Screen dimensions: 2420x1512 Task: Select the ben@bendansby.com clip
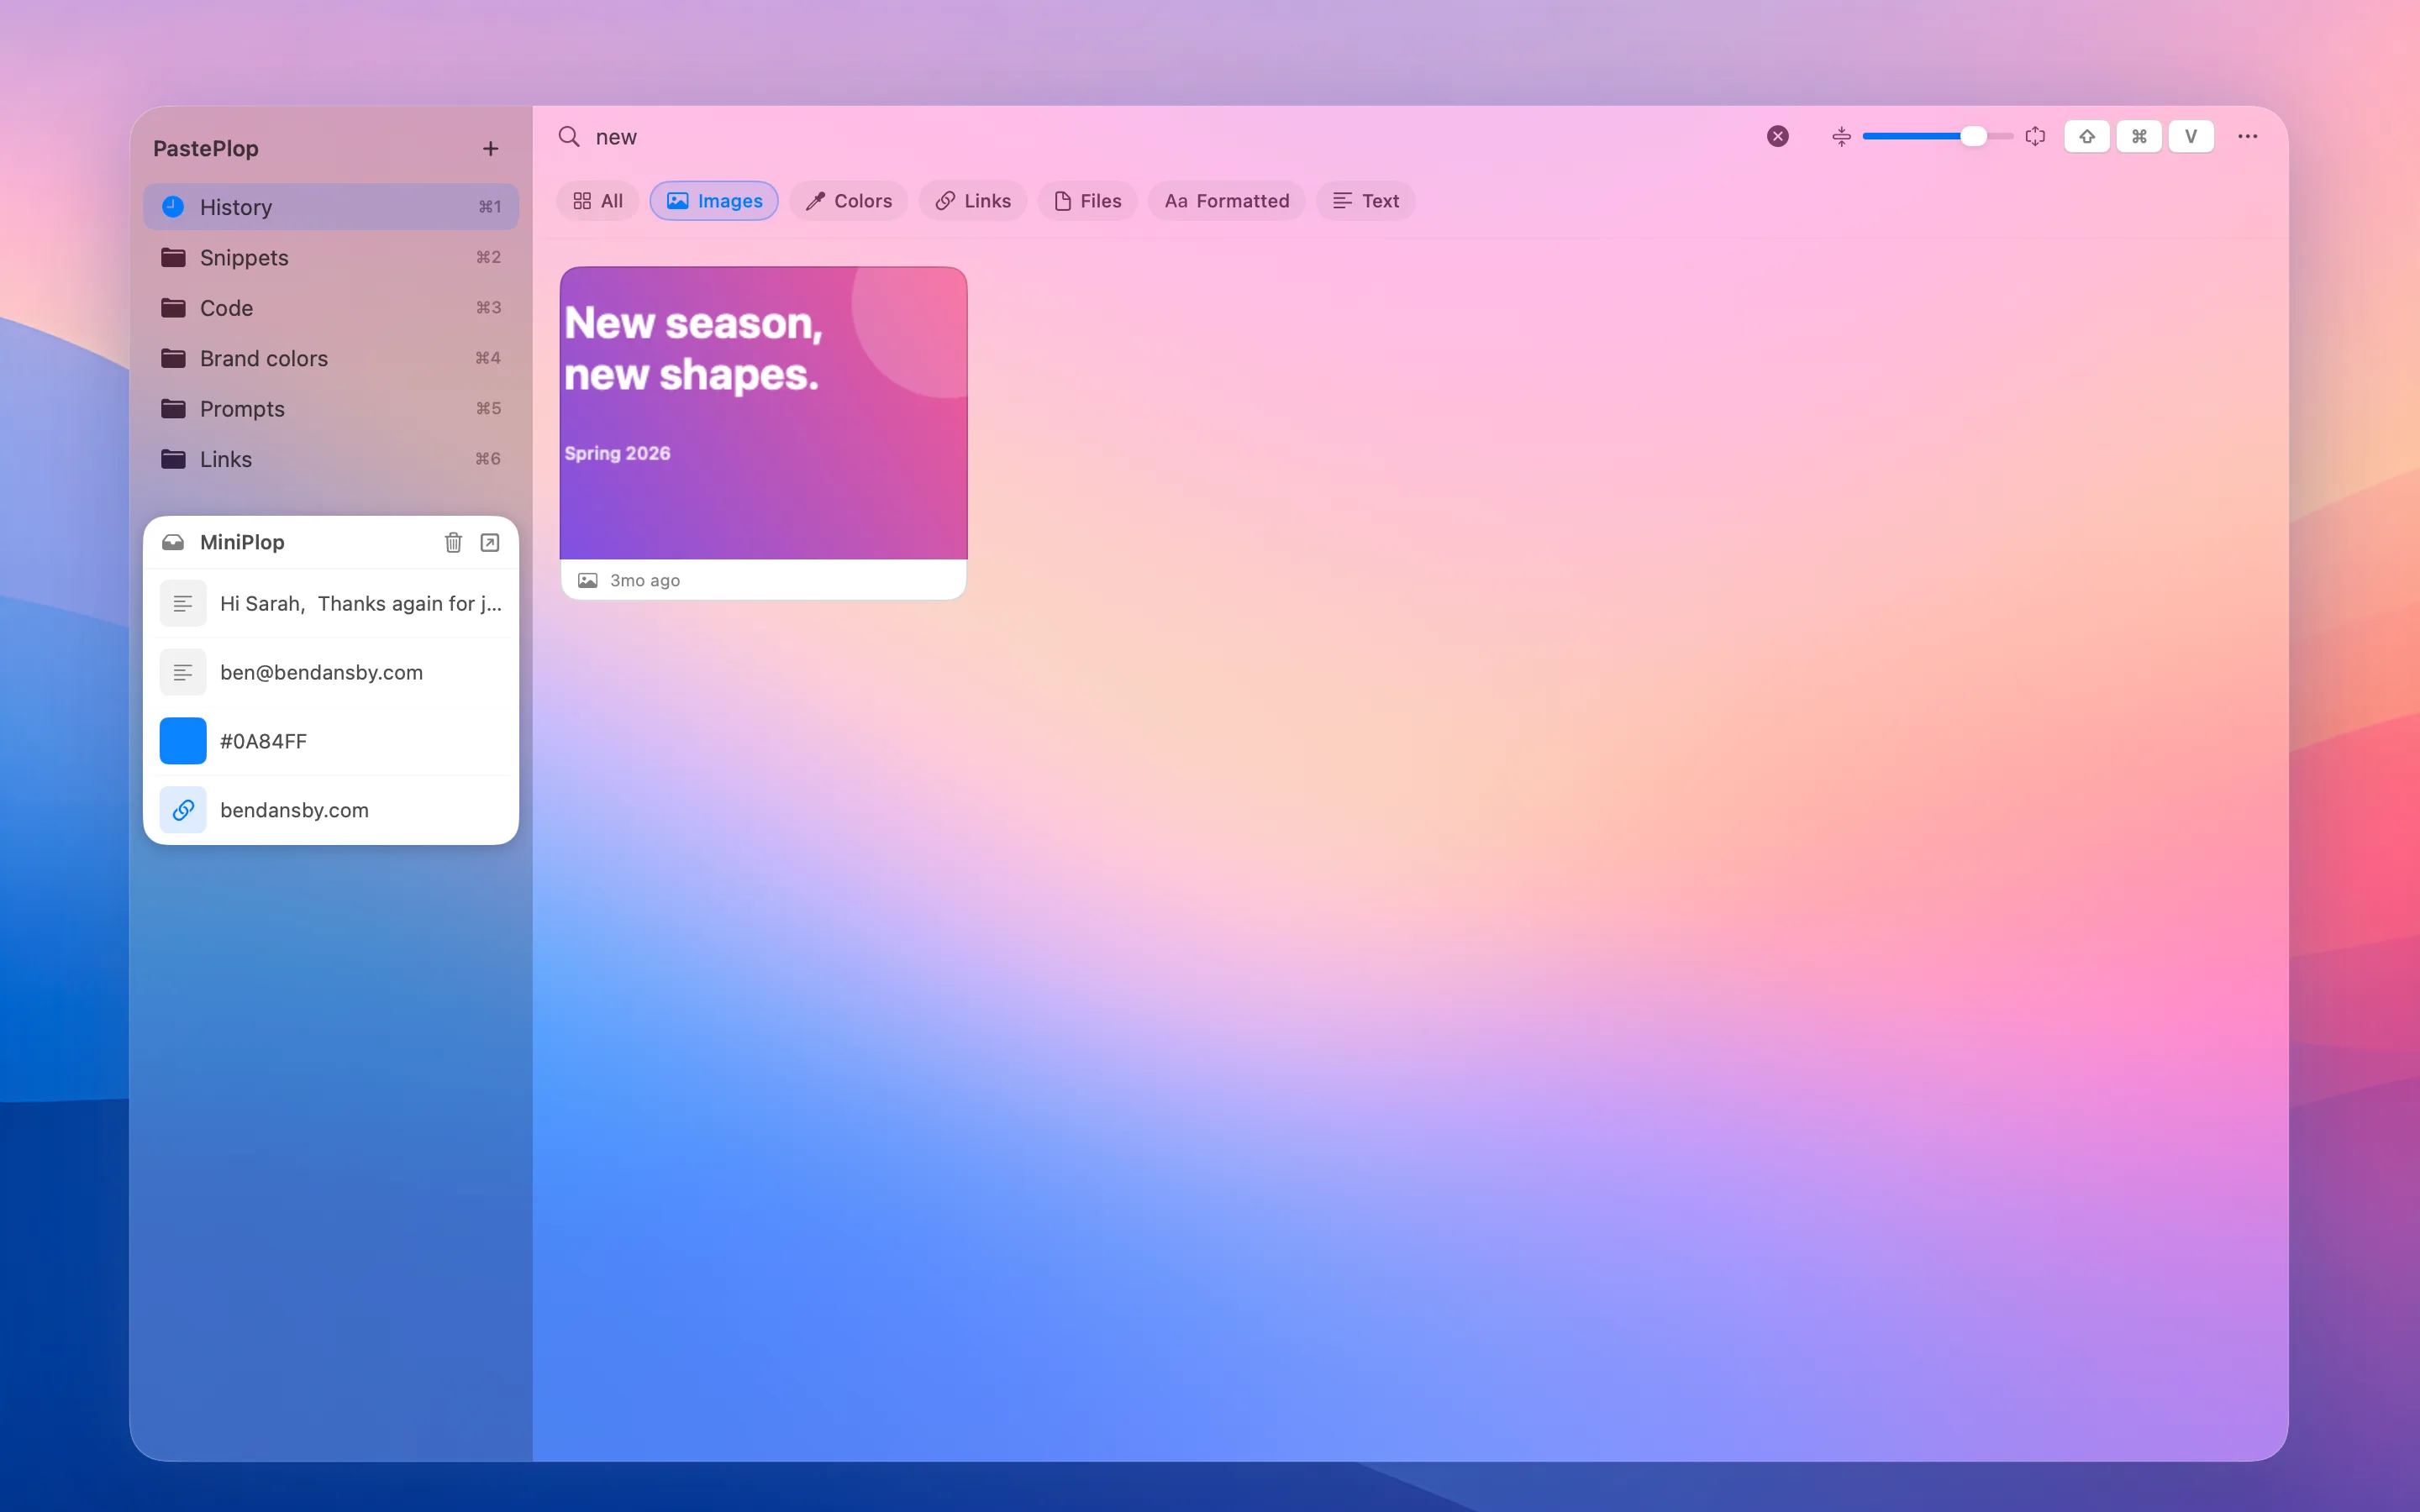pyautogui.click(x=331, y=672)
